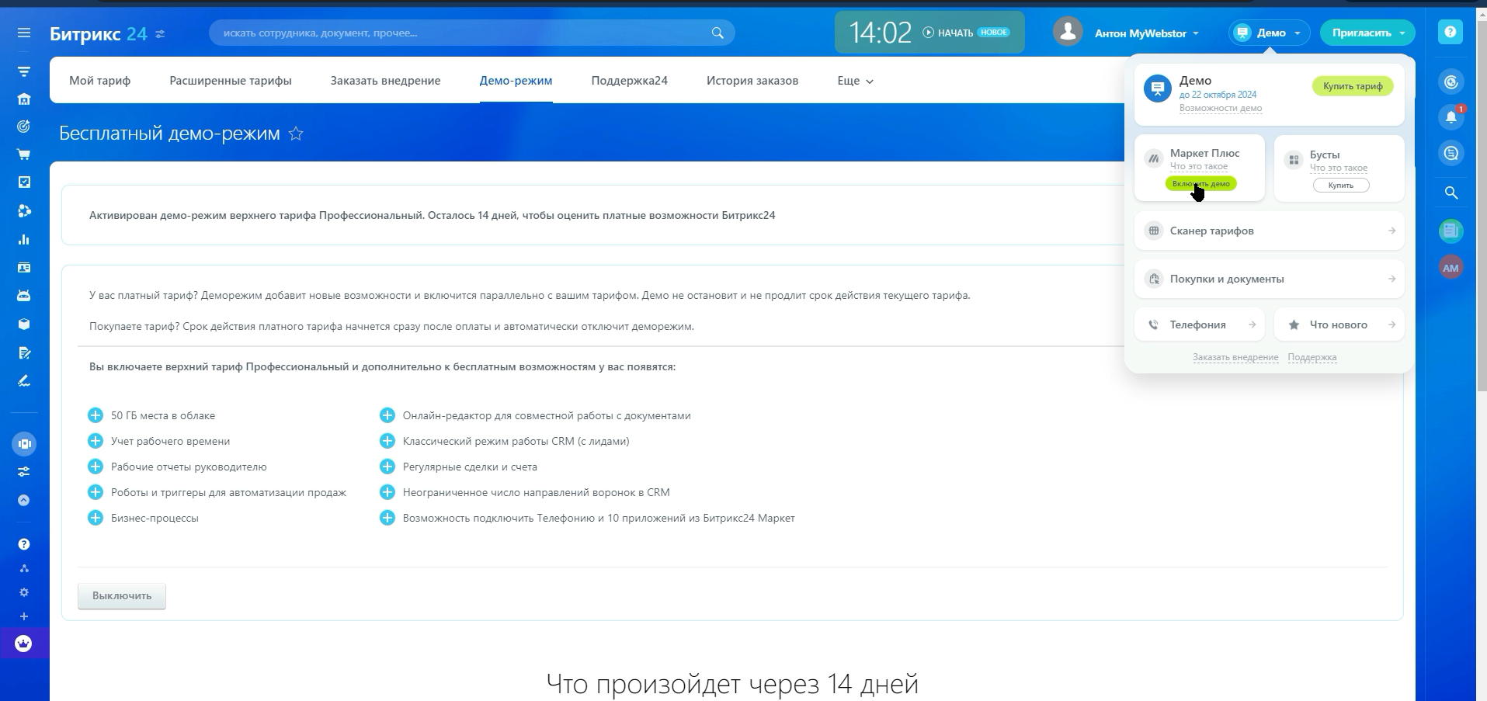Open the document edit icon in sidebar
This screenshot has width=1487, height=701.
tap(24, 352)
